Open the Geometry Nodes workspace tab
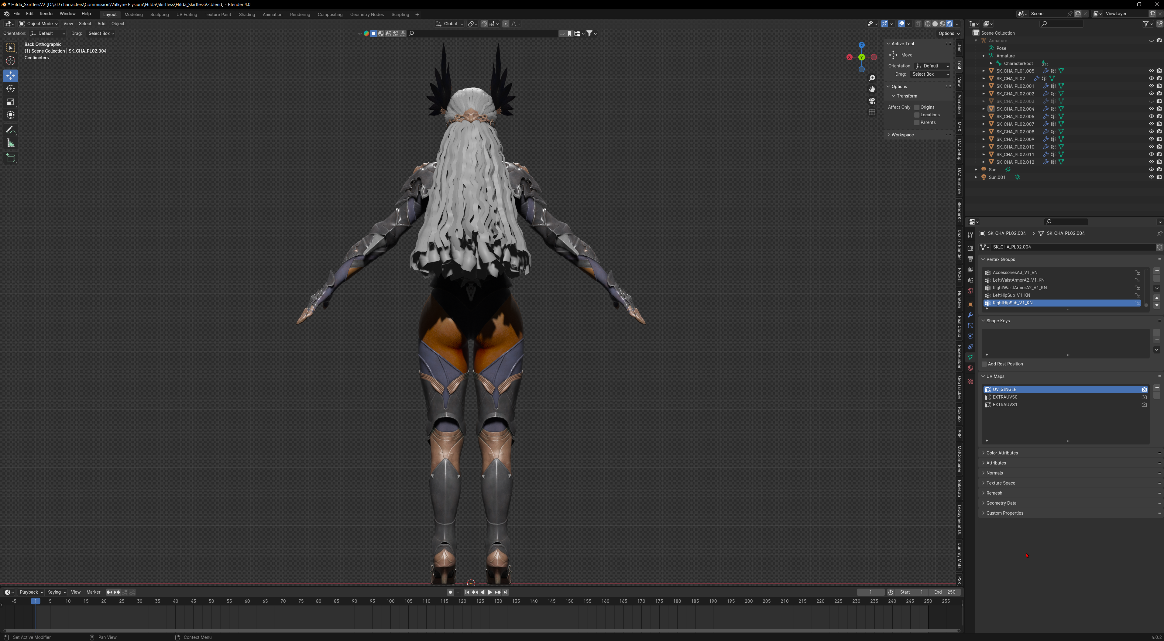The width and height of the screenshot is (1164, 641). click(x=367, y=15)
